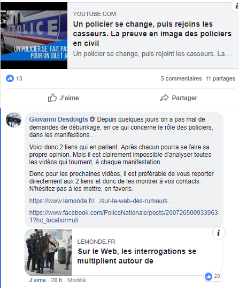Follow the lemonde.fr sur-le-web-des-rumeurs link
Screen dimensions: 239x288
click(101, 201)
